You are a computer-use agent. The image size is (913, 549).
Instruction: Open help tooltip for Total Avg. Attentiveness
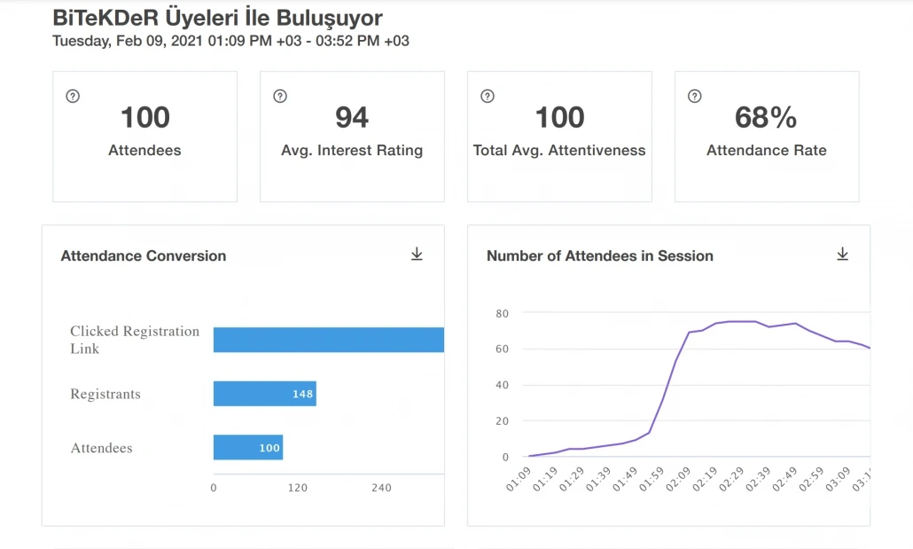click(x=487, y=96)
